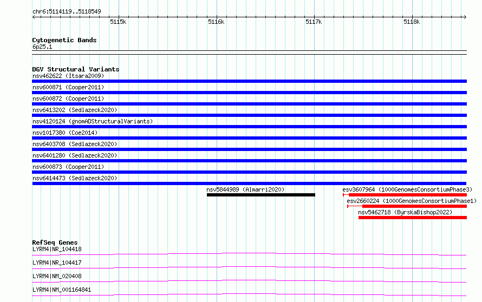The height and width of the screenshot is (302, 482).
Task: Click variant label esv3607964 (1000GenomesConsortiumPhase3)
Action: coord(407,189)
